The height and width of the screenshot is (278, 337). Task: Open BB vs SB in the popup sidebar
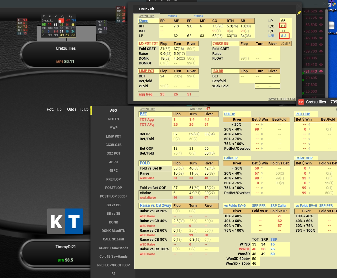click(x=113, y=214)
